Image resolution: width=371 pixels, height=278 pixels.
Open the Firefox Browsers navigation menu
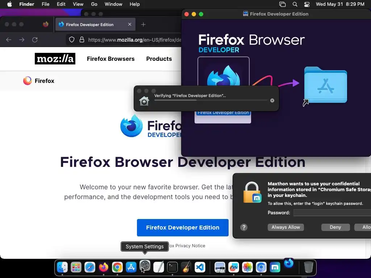coord(111,59)
